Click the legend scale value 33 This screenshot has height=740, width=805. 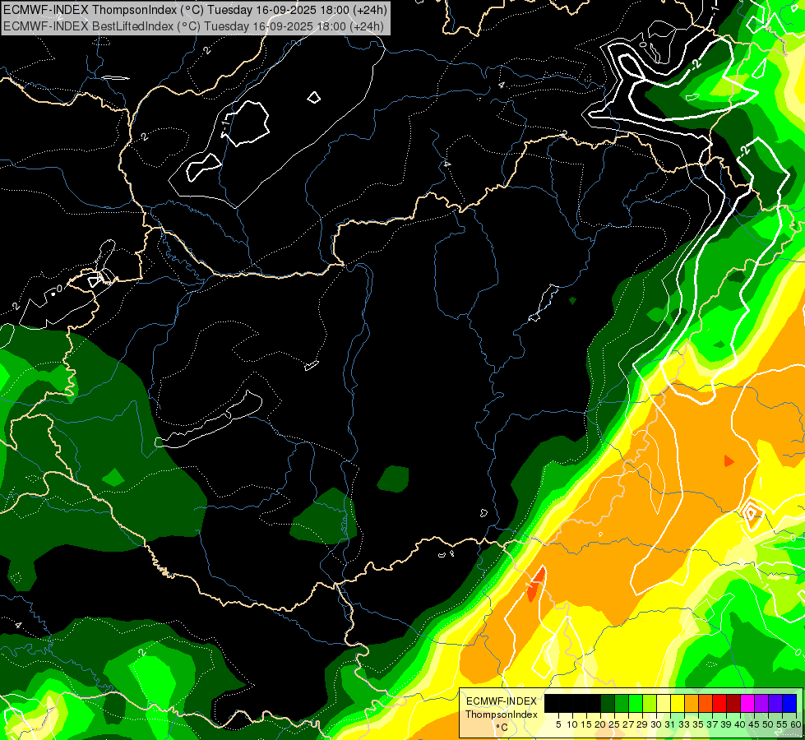[684, 724]
